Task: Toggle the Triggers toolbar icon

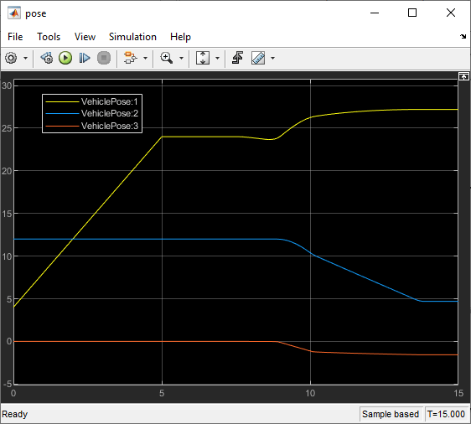Action: [x=238, y=58]
